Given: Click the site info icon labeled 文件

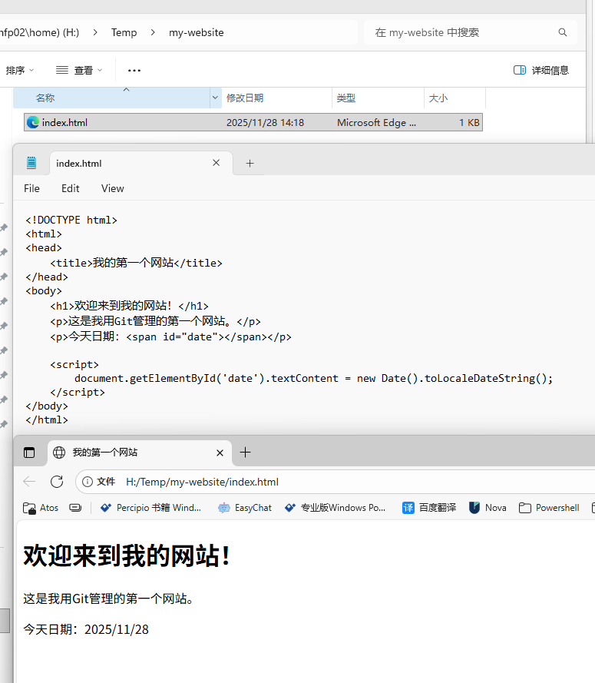Looking at the screenshot, I should pyautogui.click(x=99, y=481).
